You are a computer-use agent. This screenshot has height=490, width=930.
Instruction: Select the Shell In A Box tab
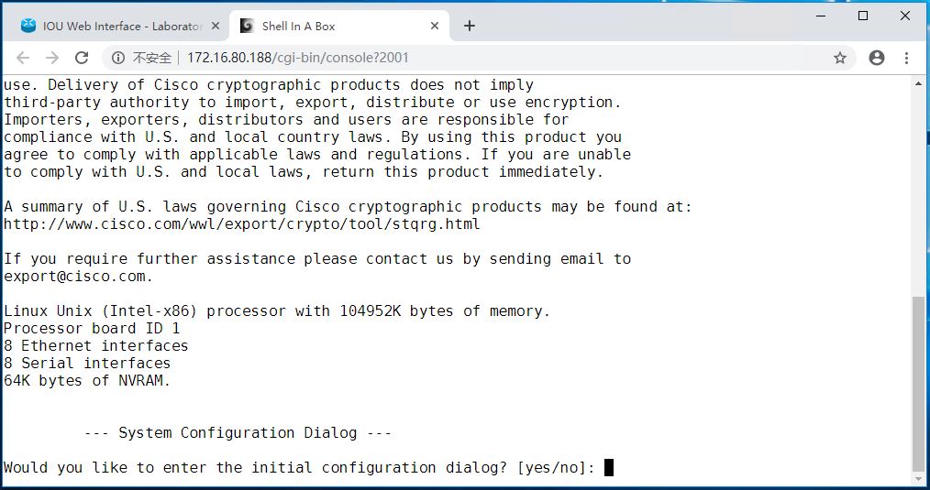[340, 26]
